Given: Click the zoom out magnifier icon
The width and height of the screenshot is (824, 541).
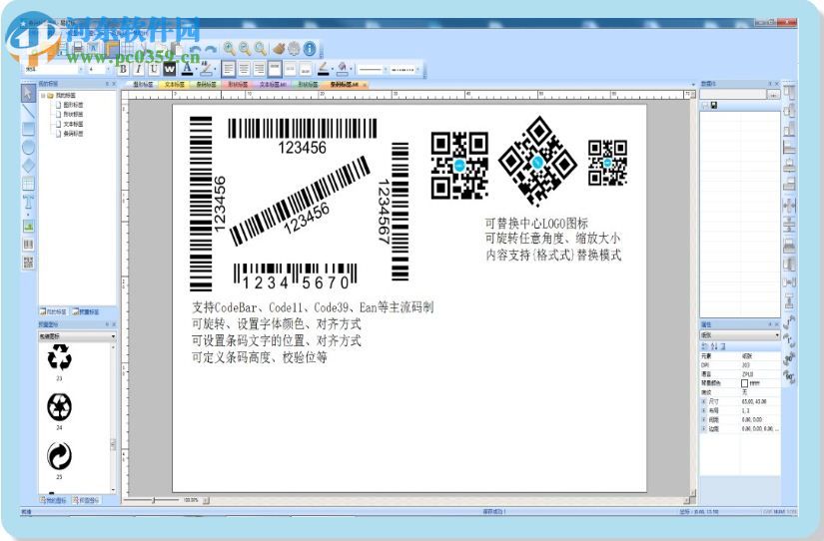Looking at the screenshot, I should pyautogui.click(x=245, y=49).
